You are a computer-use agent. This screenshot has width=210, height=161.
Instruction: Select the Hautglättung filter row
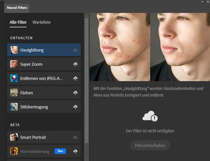(x=44, y=50)
